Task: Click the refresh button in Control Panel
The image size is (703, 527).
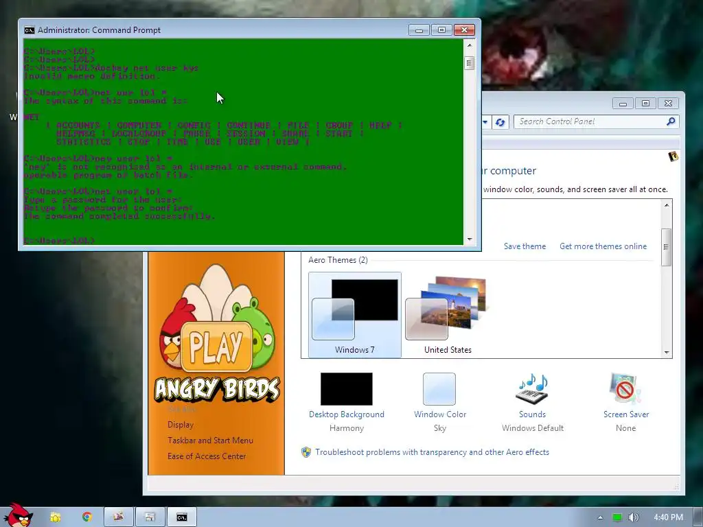Action: click(500, 122)
